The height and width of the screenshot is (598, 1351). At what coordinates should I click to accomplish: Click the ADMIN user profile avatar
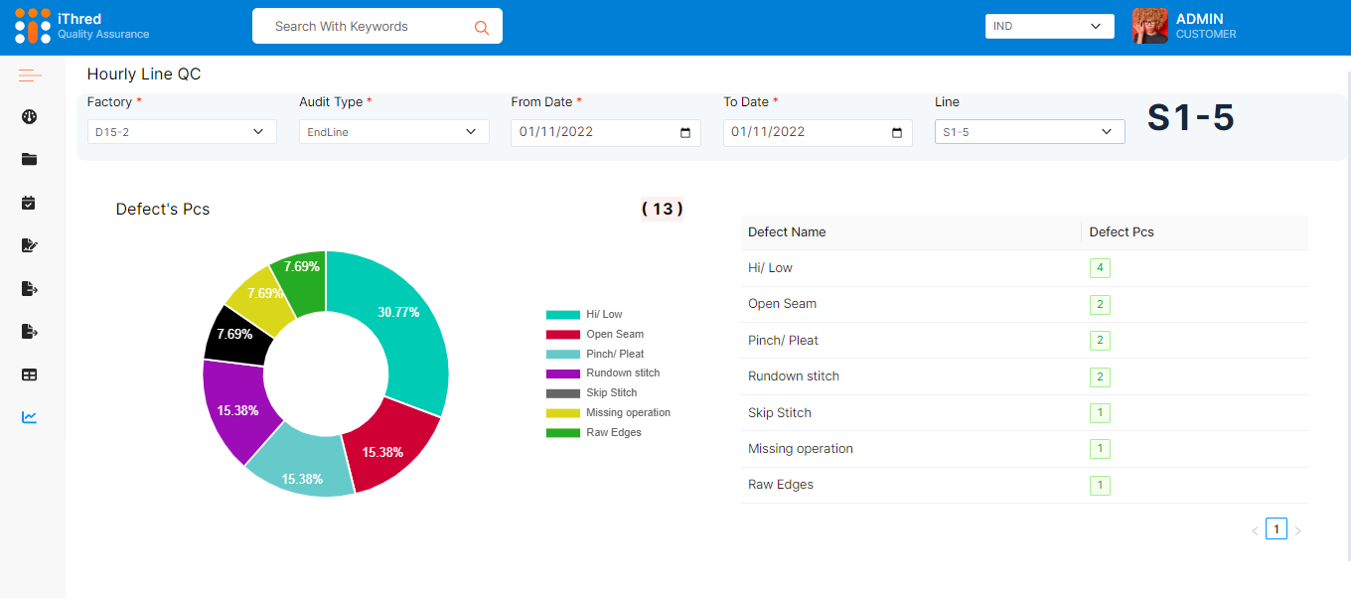click(1149, 27)
